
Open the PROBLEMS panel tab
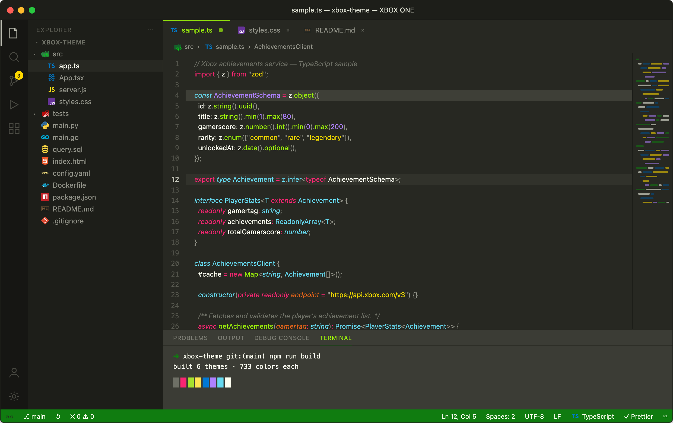[190, 338]
